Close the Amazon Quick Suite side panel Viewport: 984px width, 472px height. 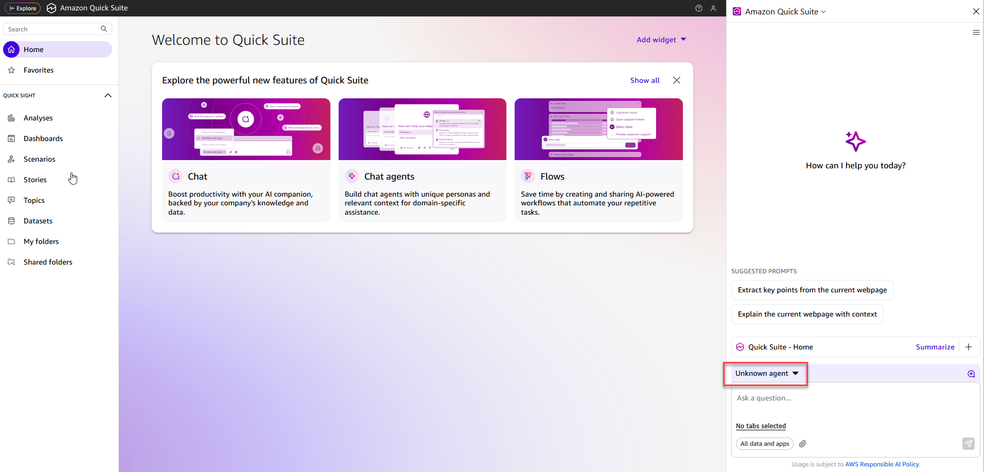(x=976, y=11)
